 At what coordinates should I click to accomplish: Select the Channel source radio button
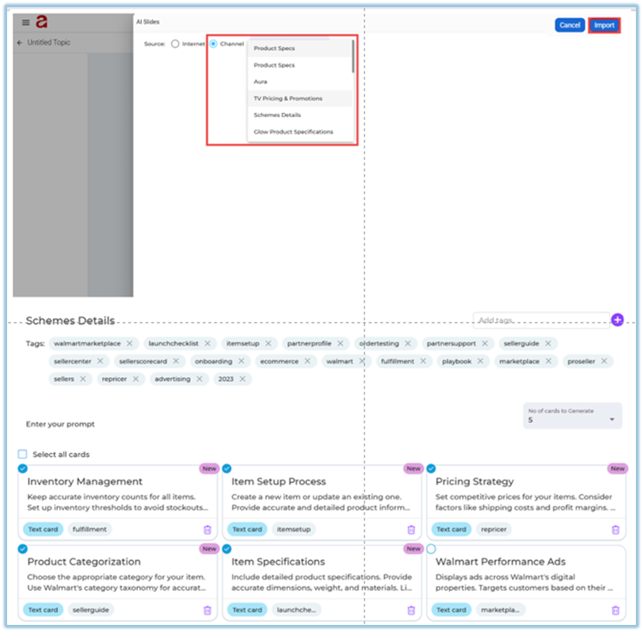pos(213,44)
